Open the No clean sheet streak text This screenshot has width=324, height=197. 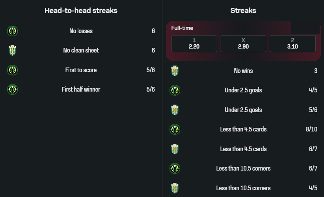tap(81, 51)
